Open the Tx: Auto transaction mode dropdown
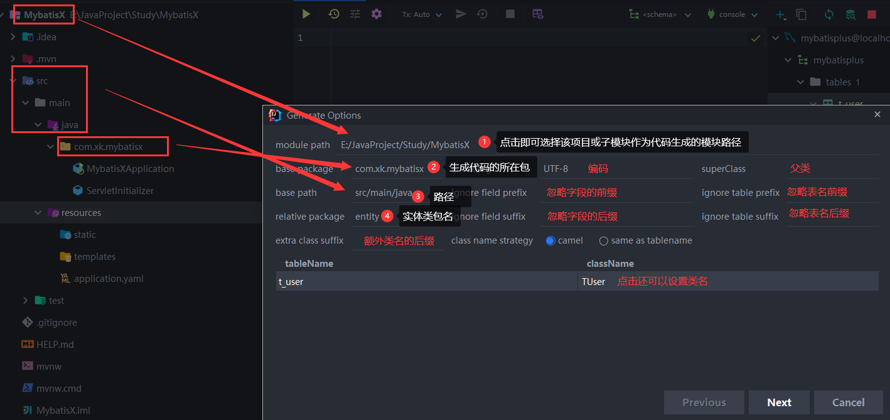Screen dimensions: 890x420 click(422, 14)
